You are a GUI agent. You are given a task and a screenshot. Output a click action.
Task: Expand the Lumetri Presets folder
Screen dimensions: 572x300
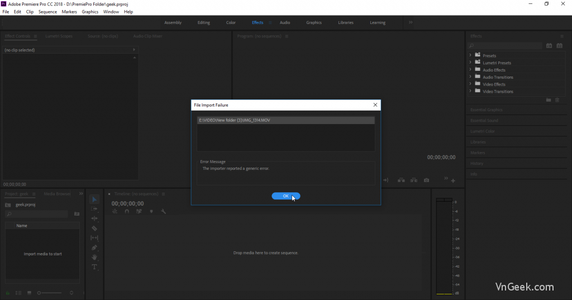[470, 63]
